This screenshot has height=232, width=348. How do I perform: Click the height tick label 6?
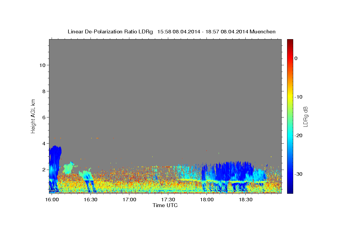[44, 117]
